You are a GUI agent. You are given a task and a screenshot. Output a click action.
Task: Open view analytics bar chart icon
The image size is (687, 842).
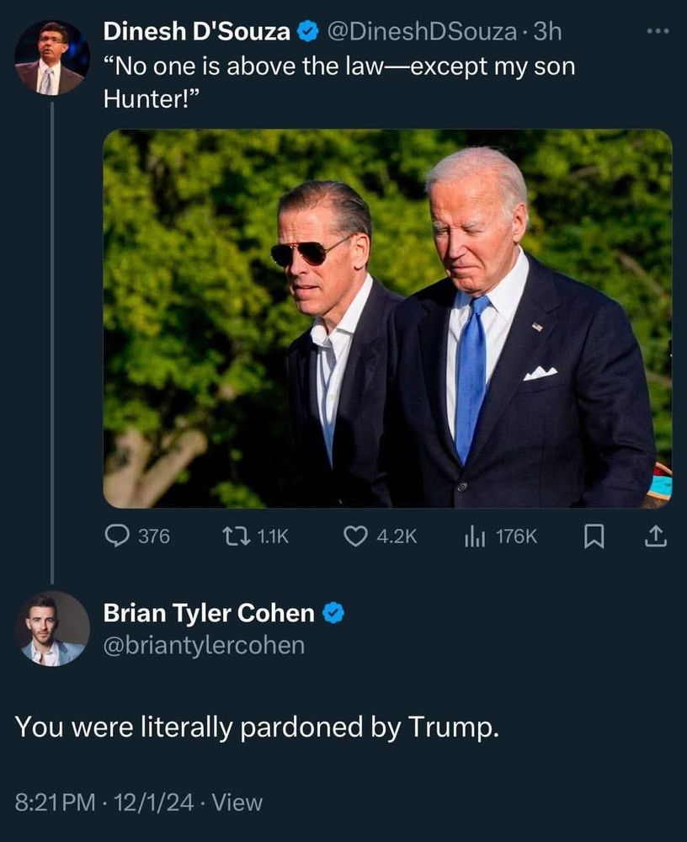pyautogui.click(x=476, y=536)
